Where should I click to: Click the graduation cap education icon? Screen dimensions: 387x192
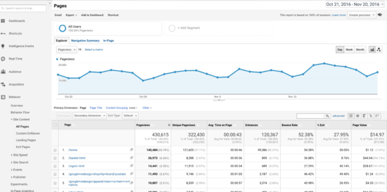pos(380,15)
